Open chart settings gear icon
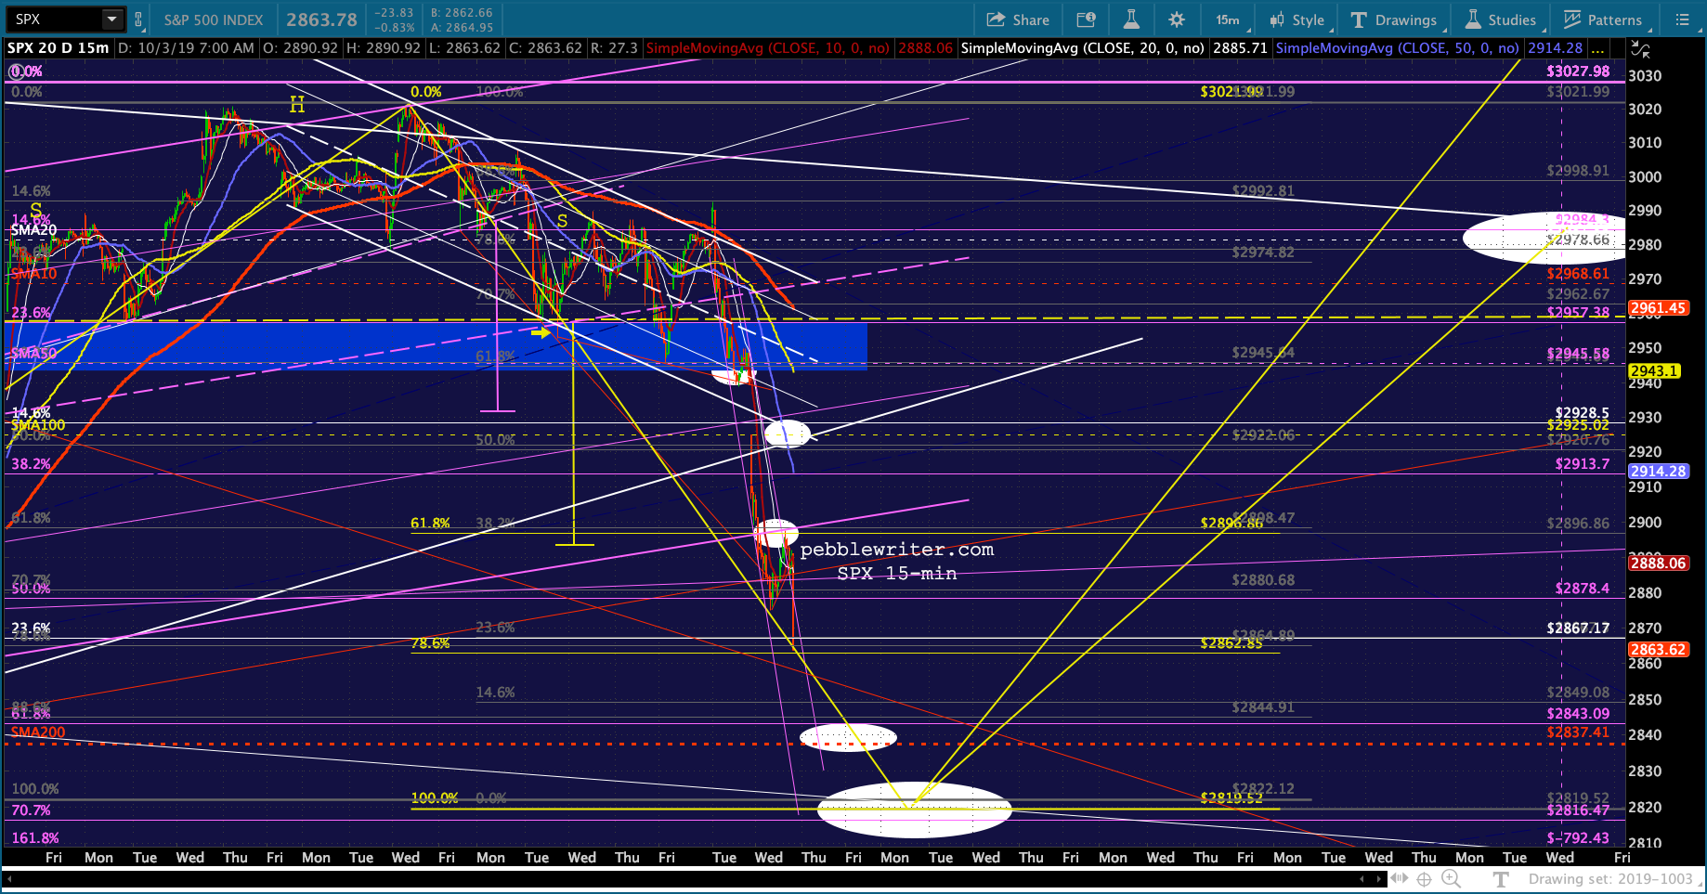 [1177, 19]
